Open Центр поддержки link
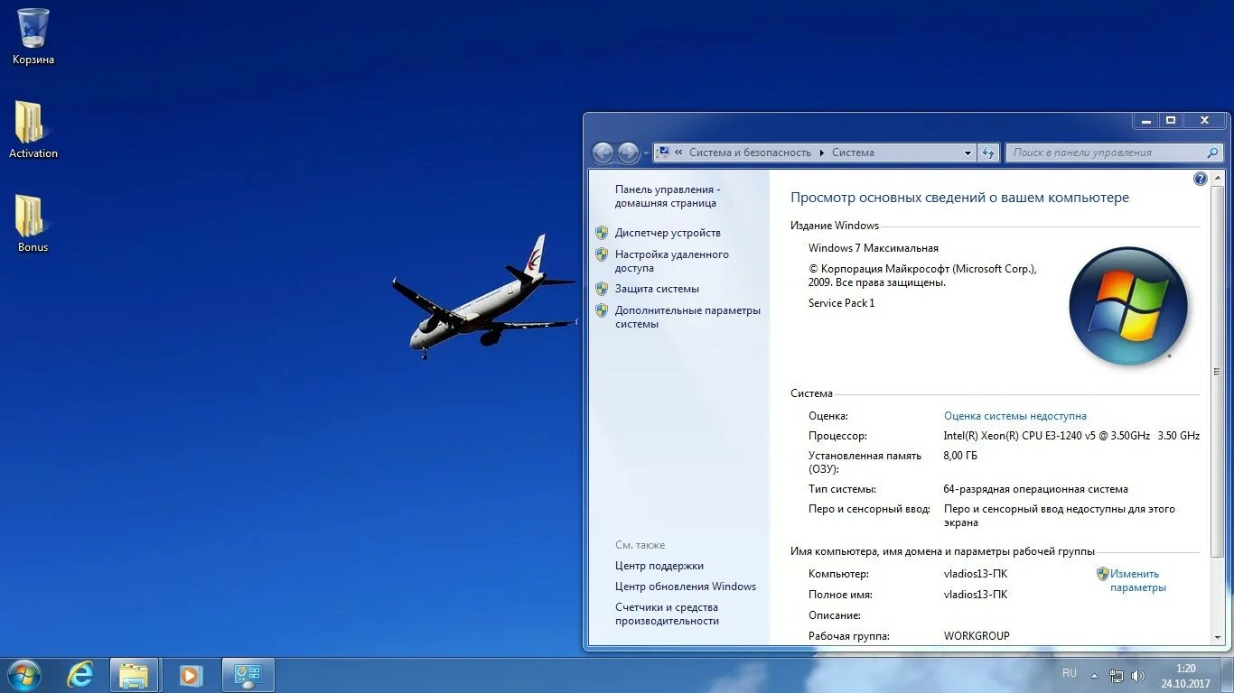 (659, 566)
